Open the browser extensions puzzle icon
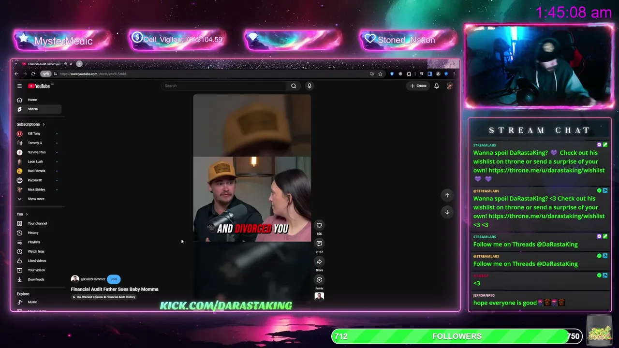This screenshot has height=348, width=619. 409,74
